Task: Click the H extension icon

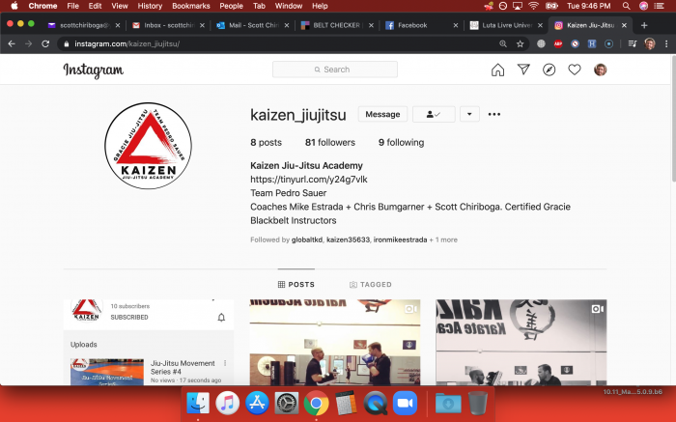Action: (592, 43)
